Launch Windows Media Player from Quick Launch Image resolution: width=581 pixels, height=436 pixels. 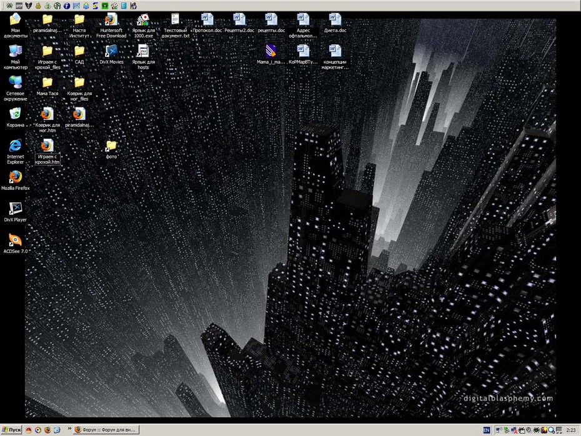click(x=37, y=430)
